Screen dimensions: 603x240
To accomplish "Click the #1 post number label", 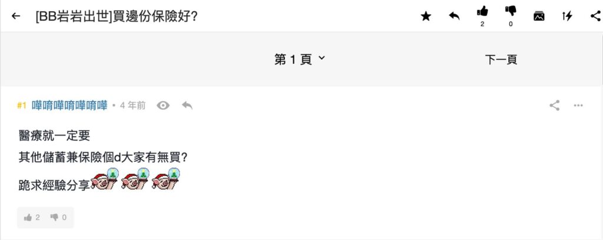I will (x=22, y=106).
